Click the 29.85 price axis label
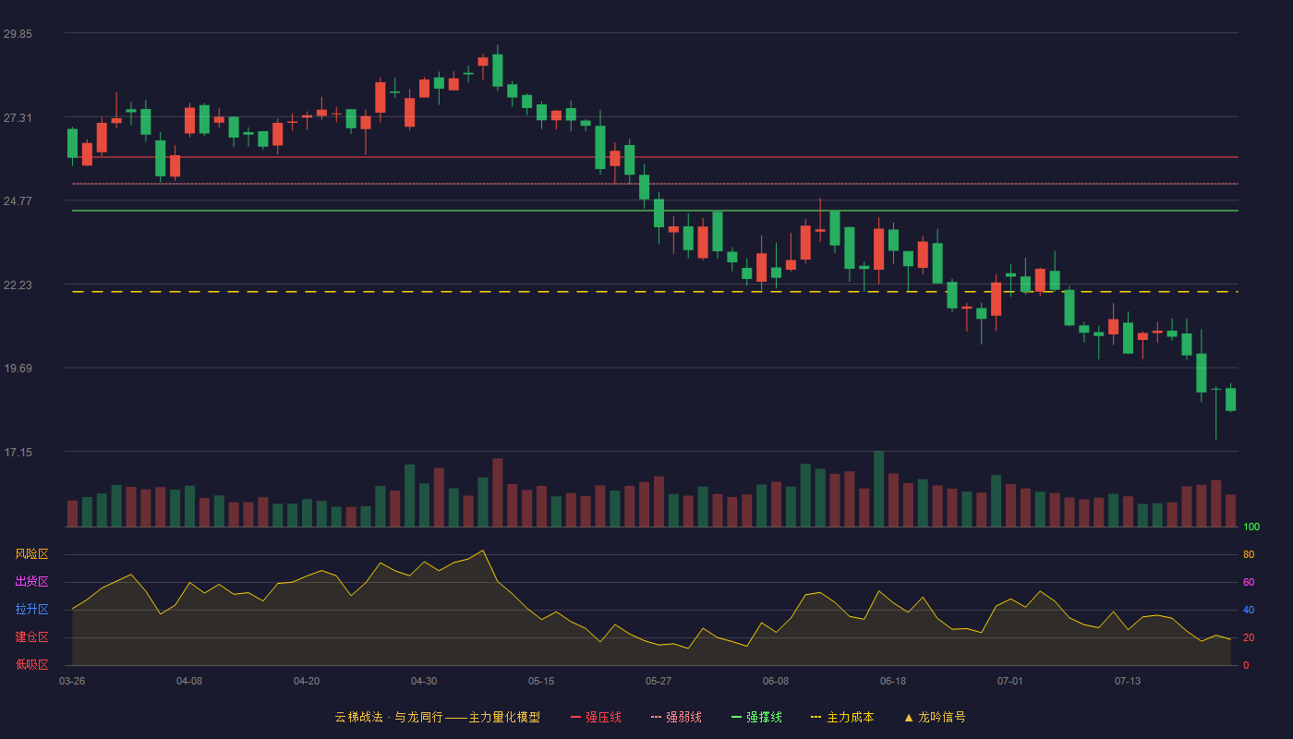Viewport: 1293px width, 739px height. coord(18,34)
